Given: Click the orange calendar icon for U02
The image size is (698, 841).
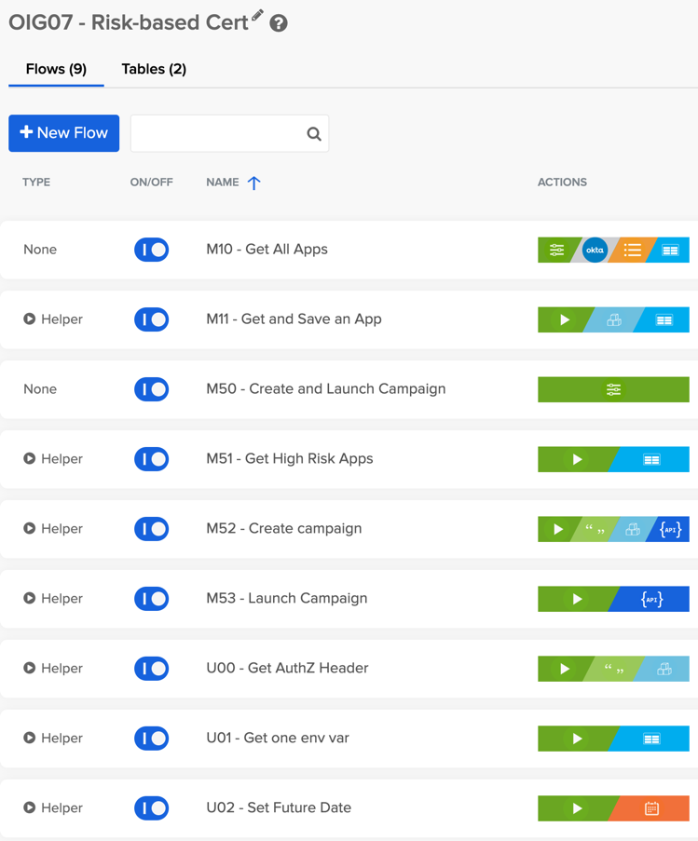Looking at the screenshot, I should 652,808.
